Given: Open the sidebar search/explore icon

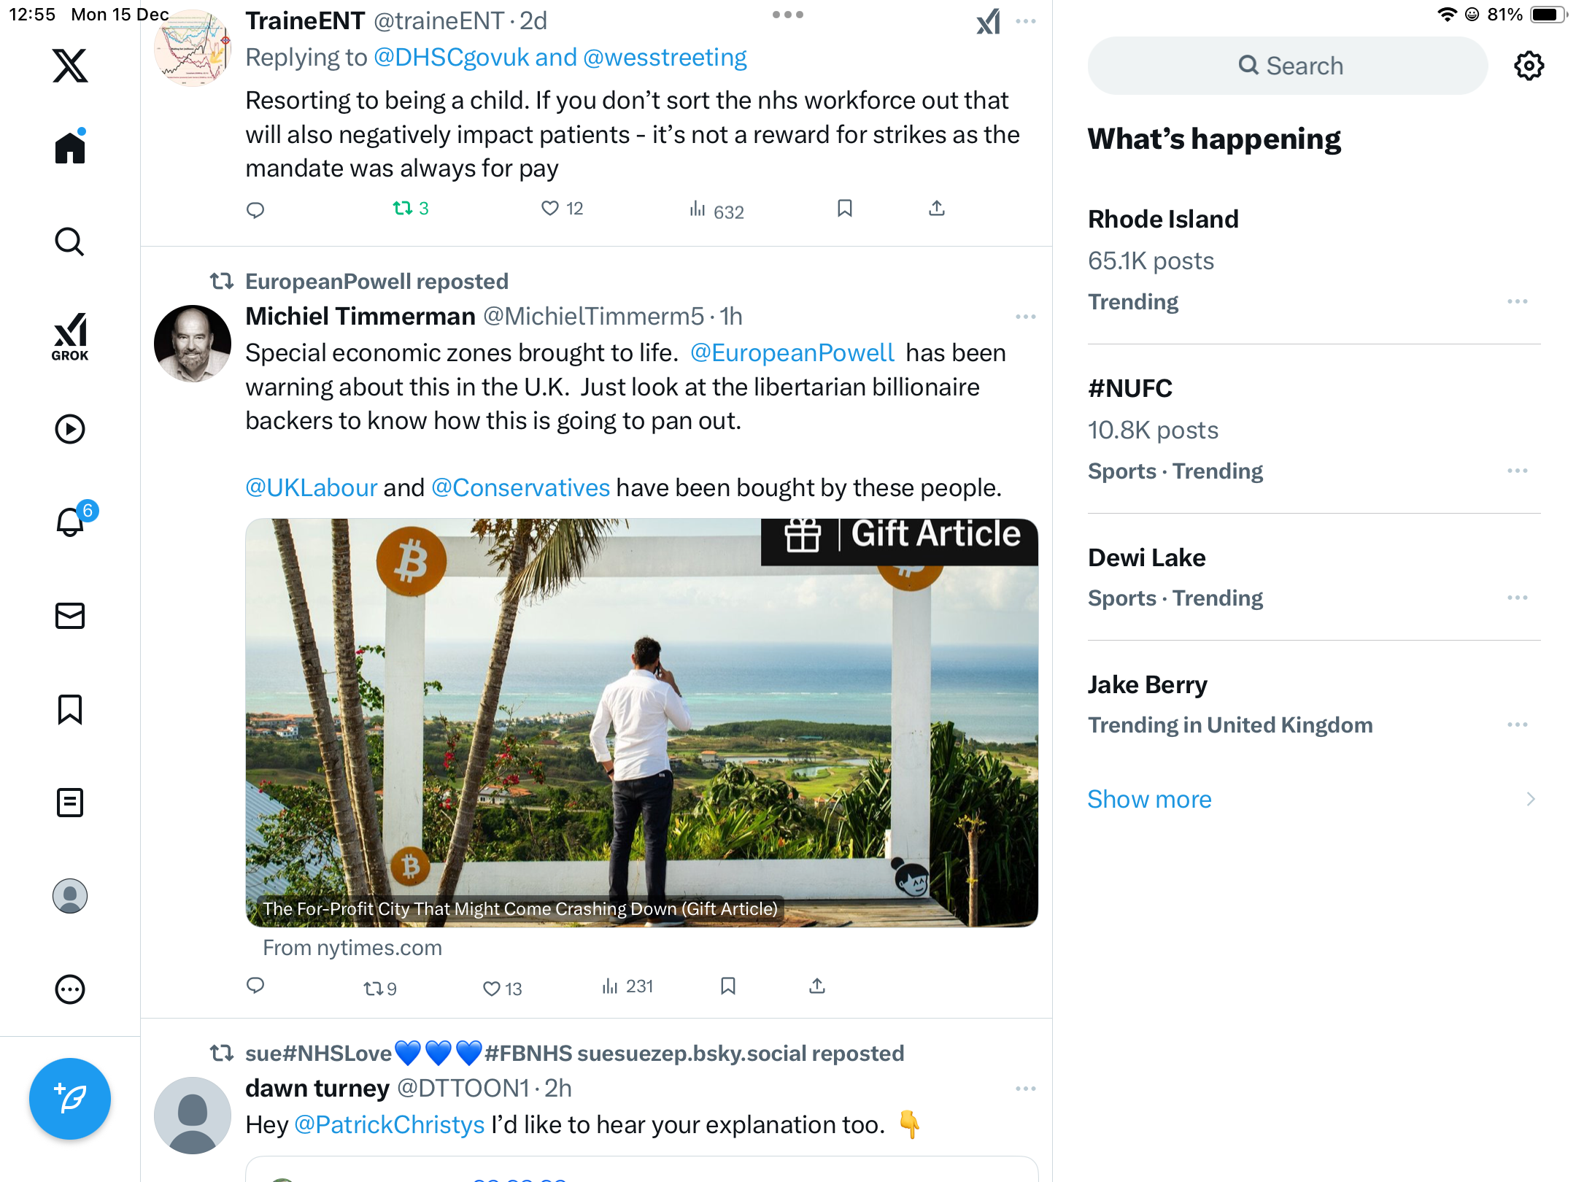Looking at the screenshot, I should pos(70,242).
